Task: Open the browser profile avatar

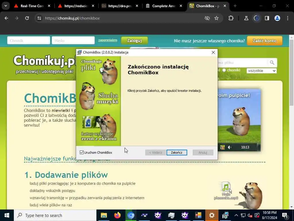Action: pos(277,18)
